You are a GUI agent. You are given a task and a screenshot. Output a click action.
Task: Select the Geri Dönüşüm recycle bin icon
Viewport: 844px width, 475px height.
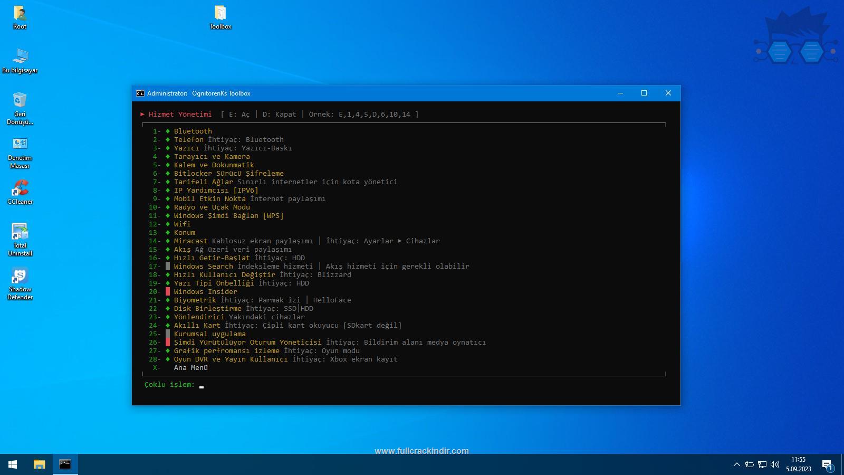(20, 108)
